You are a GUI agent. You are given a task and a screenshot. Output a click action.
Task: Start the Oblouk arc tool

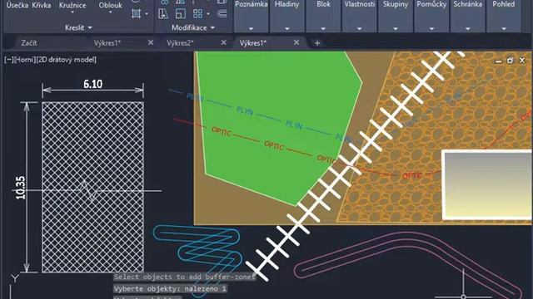[x=111, y=5]
